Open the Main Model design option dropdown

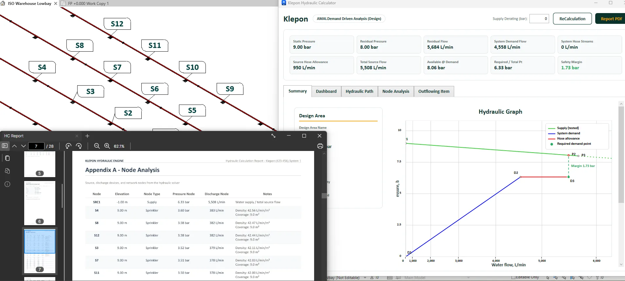coord(468,278)
